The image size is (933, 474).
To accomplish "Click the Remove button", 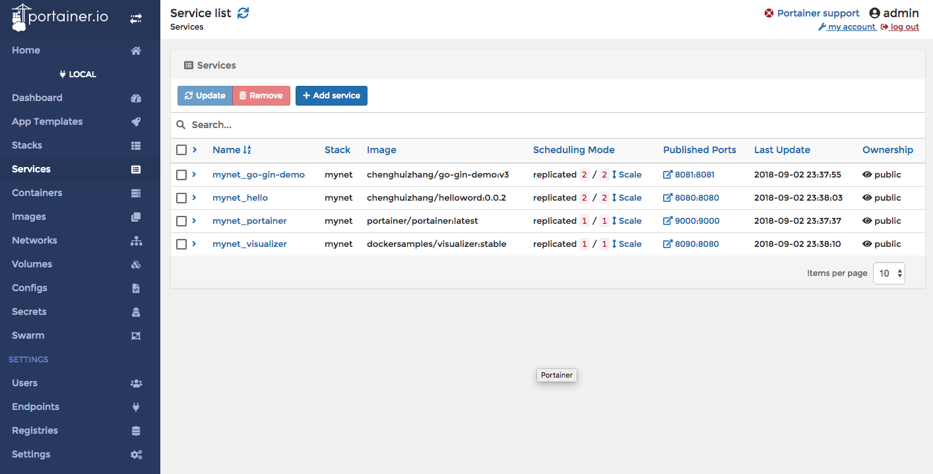I will 261,96.
